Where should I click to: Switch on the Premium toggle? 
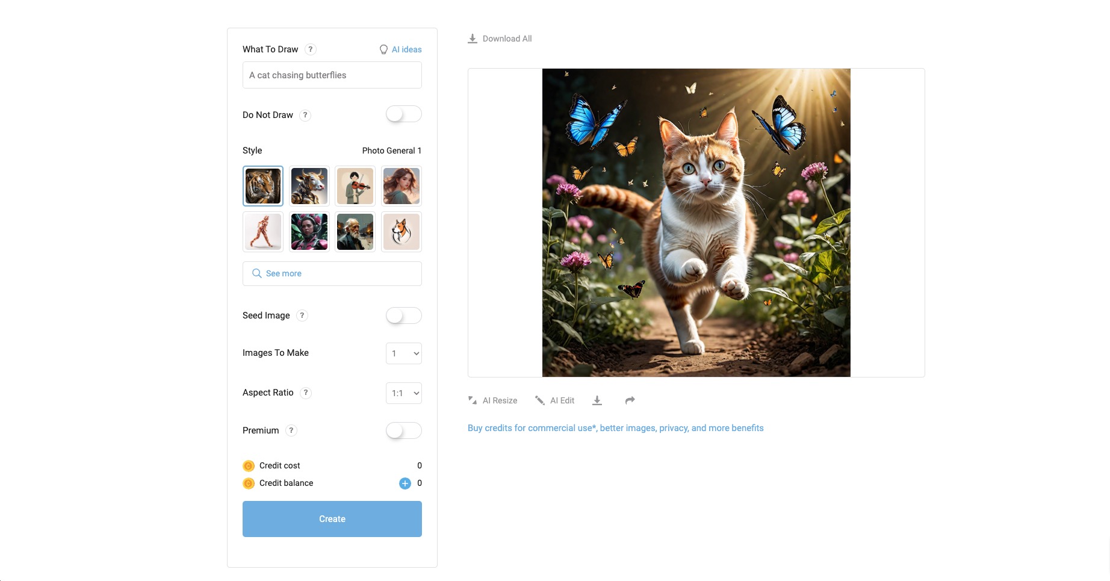404,430
